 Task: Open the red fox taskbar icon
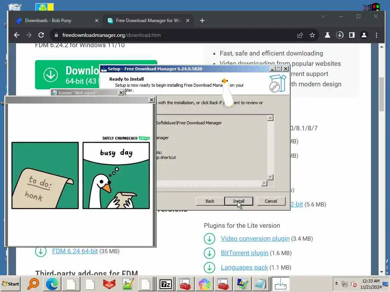(x=109, y=284)
